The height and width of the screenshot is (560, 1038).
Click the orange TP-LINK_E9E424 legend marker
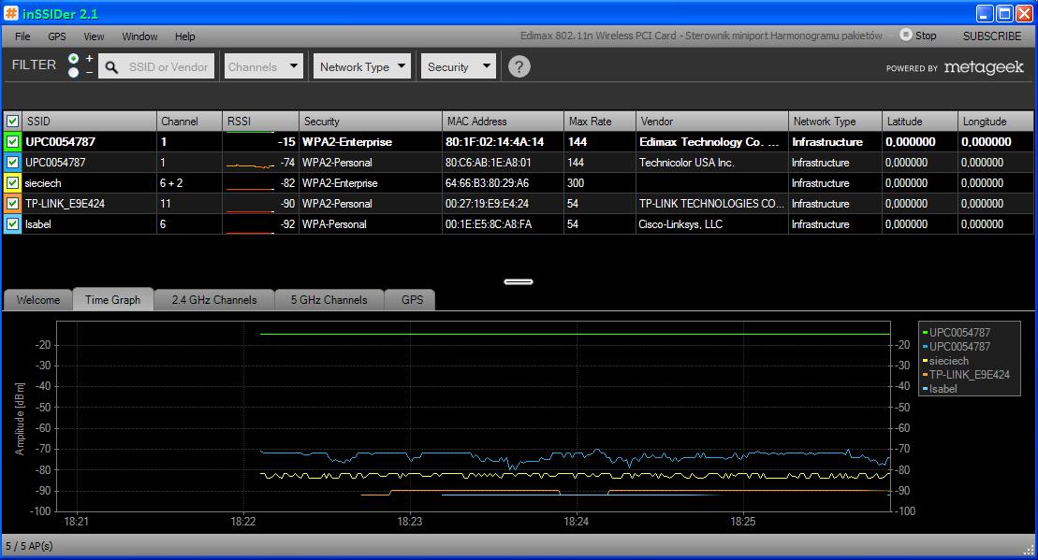[x=925, y=375]
